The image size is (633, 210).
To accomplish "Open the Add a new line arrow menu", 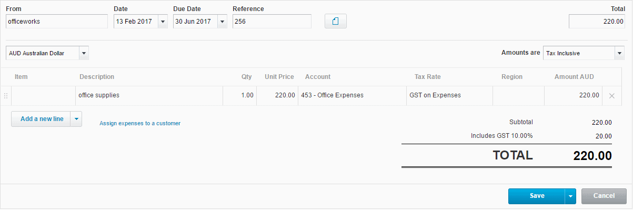I will [x=76, y=119].
